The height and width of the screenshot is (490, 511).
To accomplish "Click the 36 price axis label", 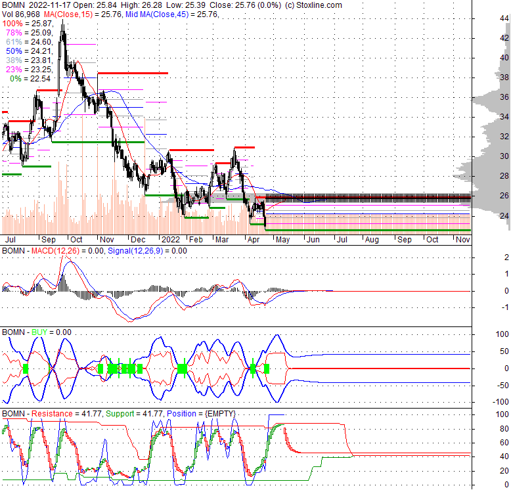I will pos(504,97).
